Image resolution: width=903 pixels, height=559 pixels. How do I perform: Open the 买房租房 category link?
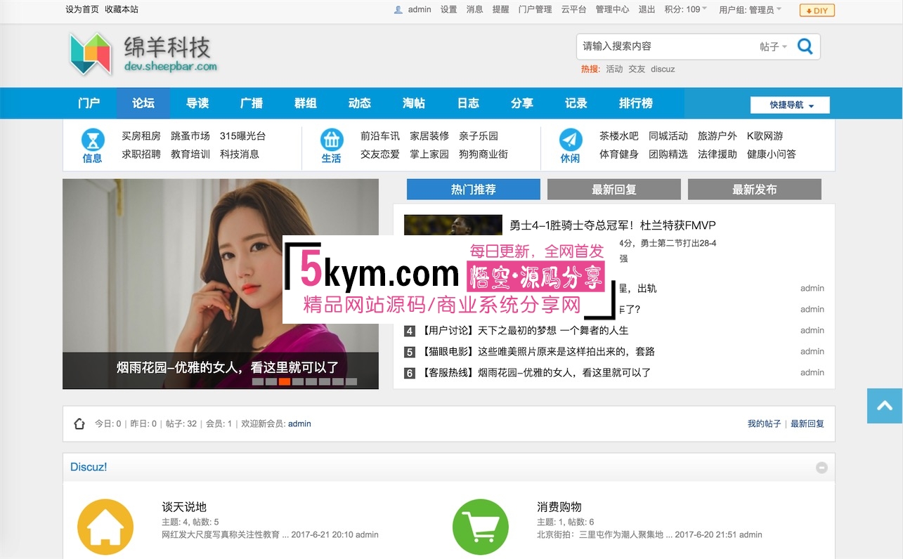point(141,136)
